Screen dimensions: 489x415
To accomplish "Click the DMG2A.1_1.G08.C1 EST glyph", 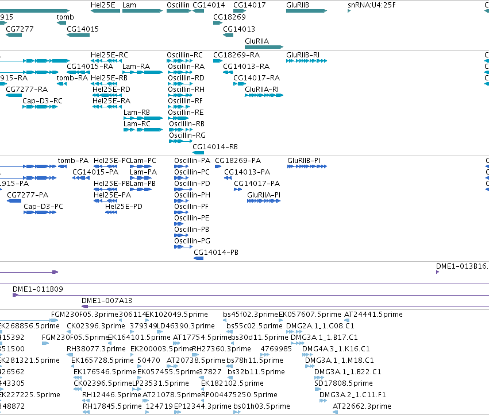I will pos(294,332).
